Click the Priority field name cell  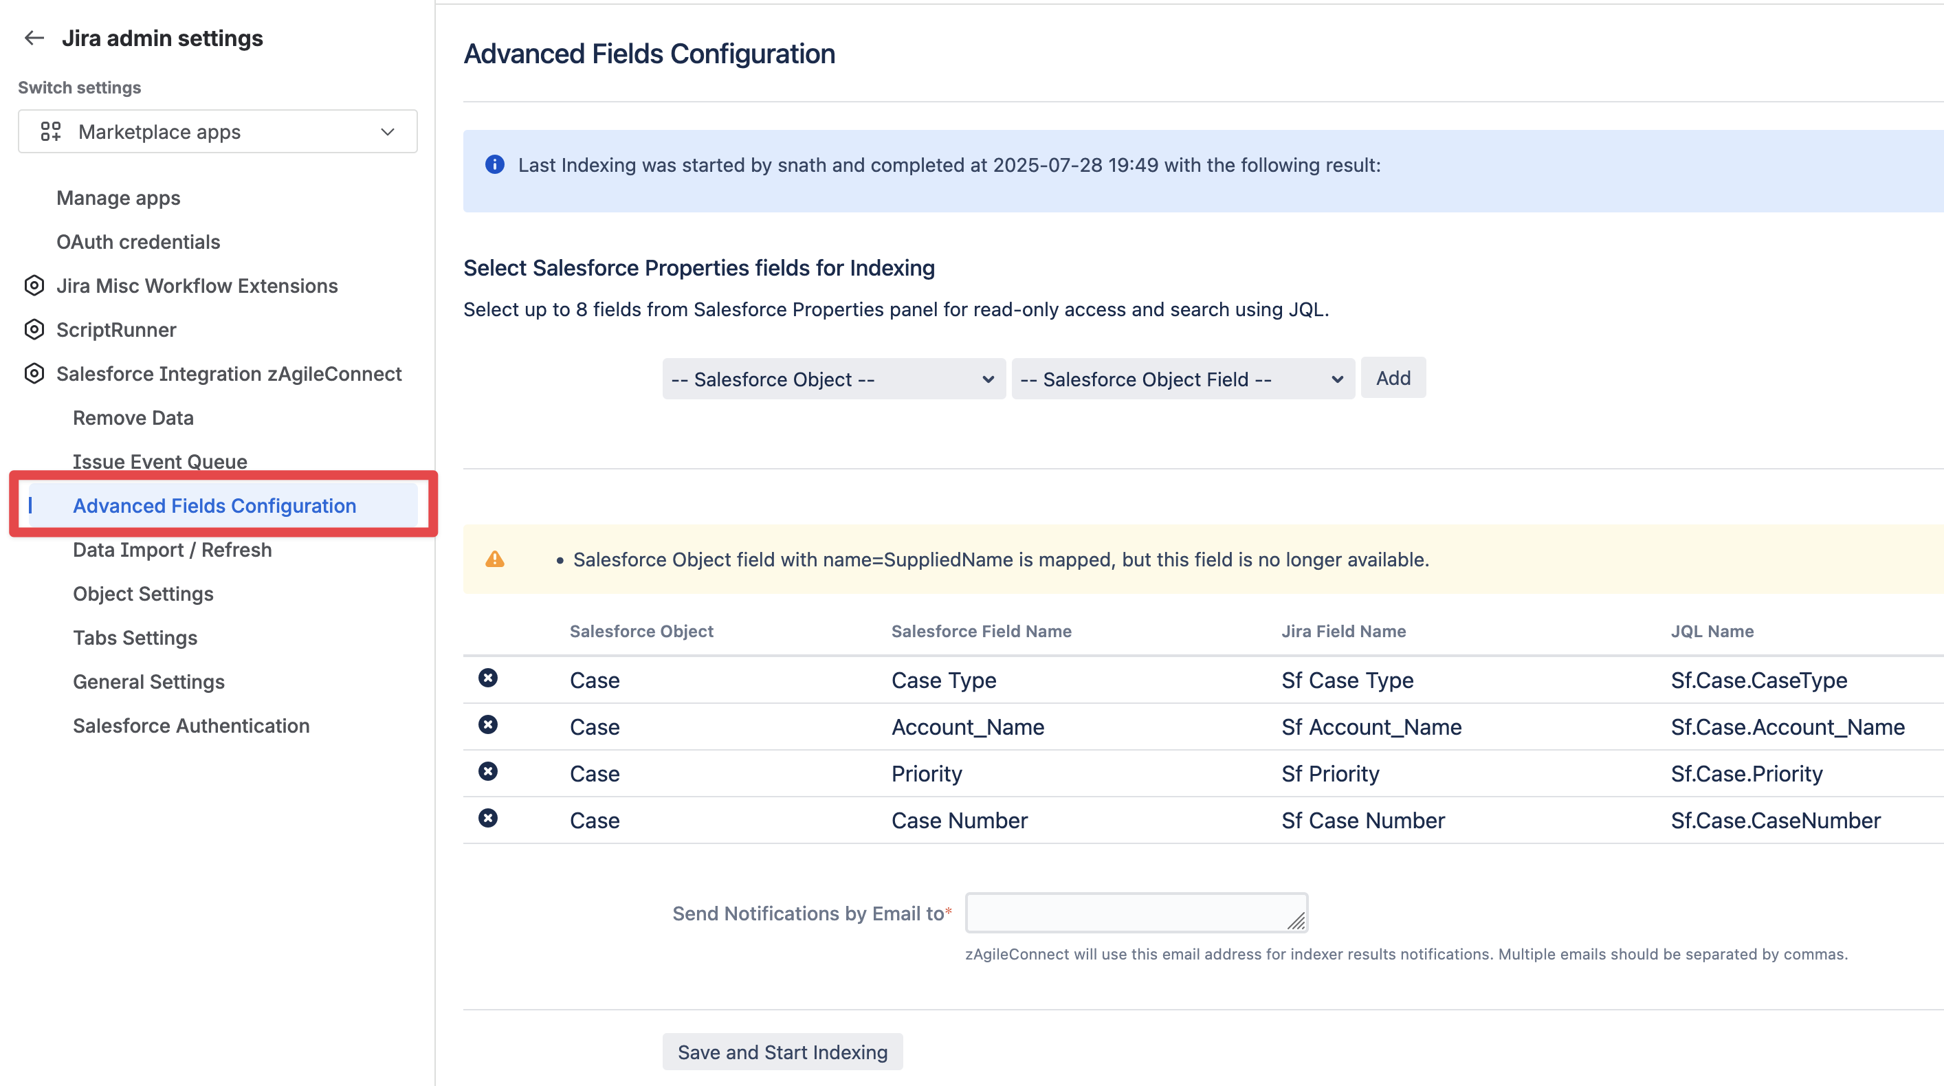[x=927, y=773]
